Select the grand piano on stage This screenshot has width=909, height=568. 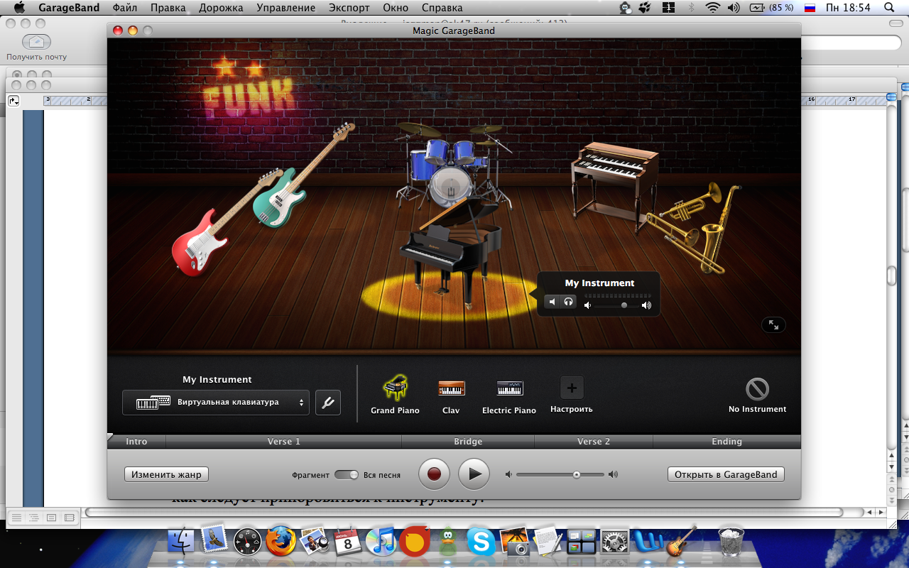click(x=450, y=253)
